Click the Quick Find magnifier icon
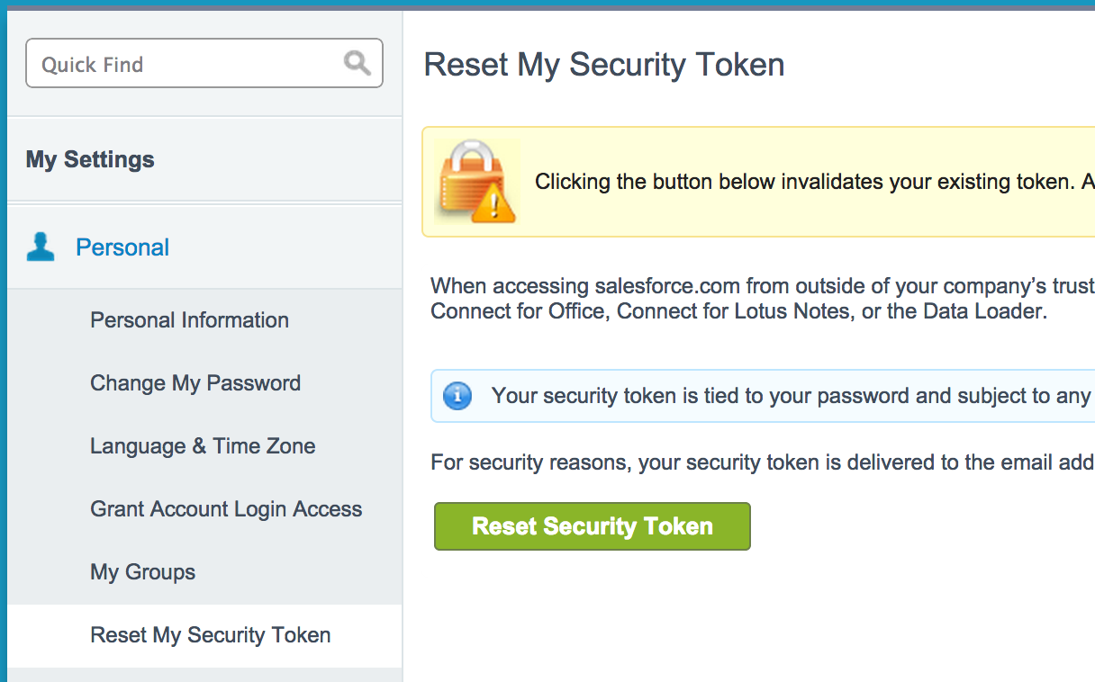The image size is (1095, 682). point(357,63)
